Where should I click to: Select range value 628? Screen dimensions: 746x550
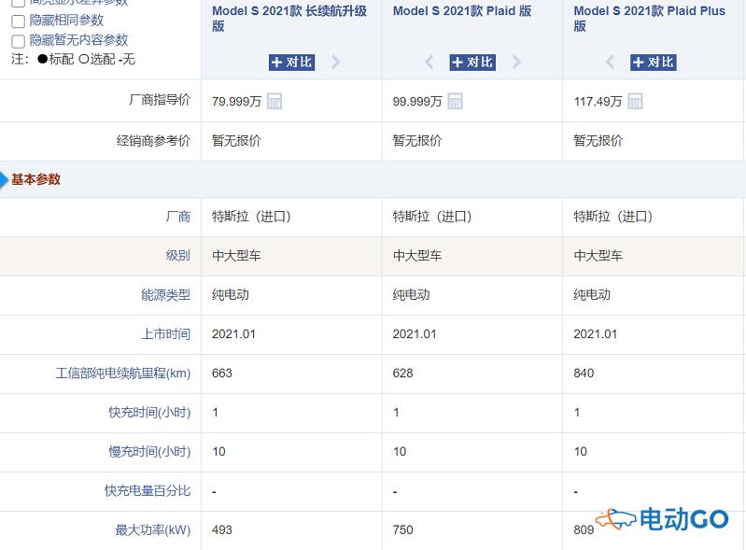click(402, 373)
